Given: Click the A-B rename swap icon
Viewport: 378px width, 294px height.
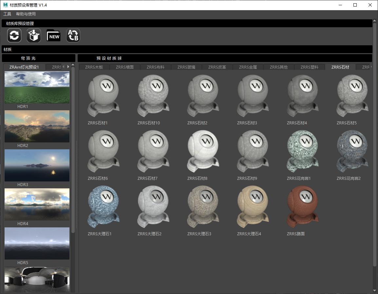Looking at the screenshot, I should (x=73, y=35).
